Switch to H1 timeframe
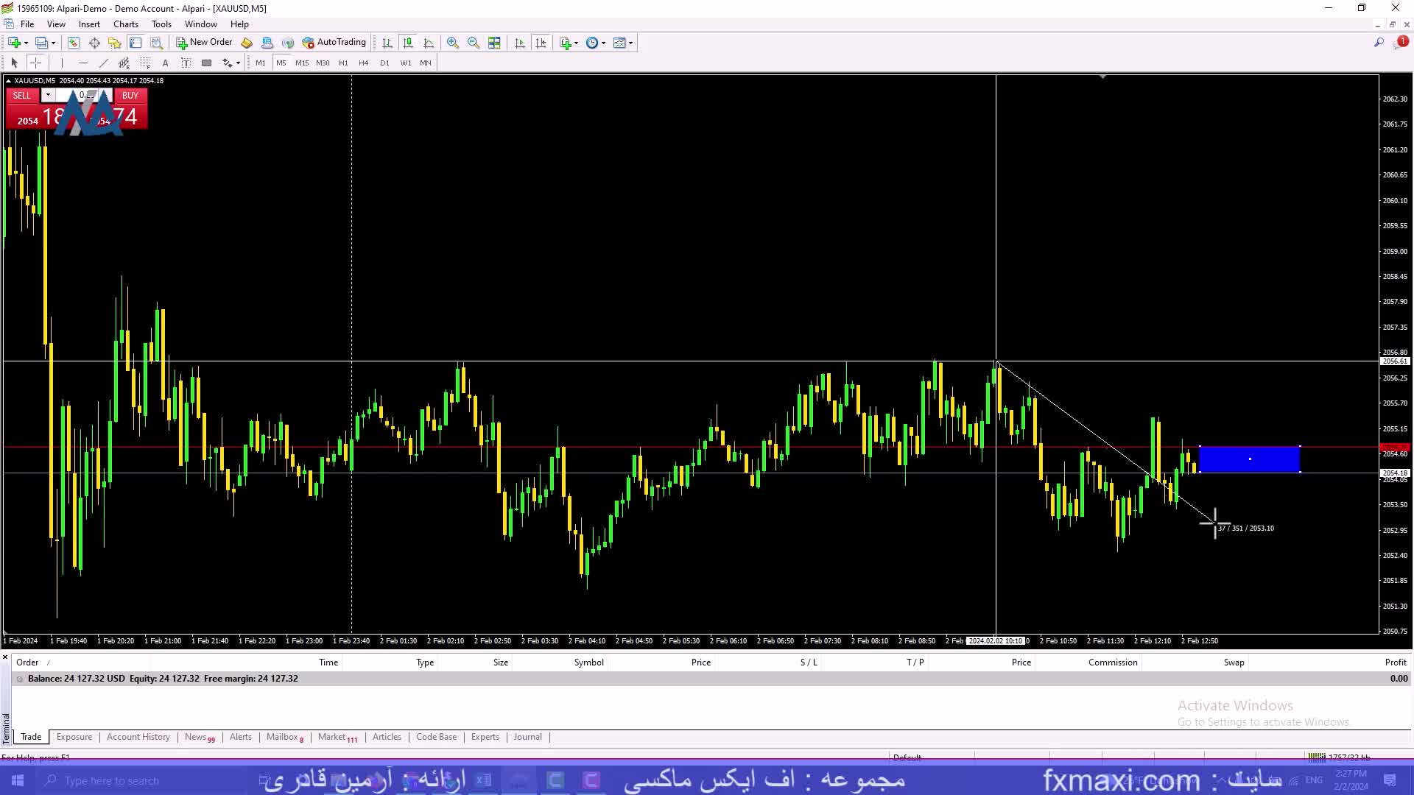The height and width of the screenshot is (795, 1414). coord(343,63)
